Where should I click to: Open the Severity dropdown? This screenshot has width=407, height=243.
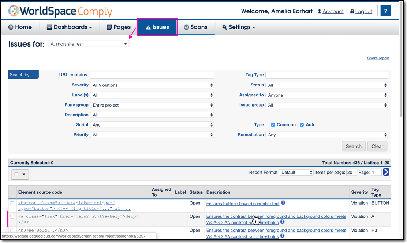pos(152,85)
